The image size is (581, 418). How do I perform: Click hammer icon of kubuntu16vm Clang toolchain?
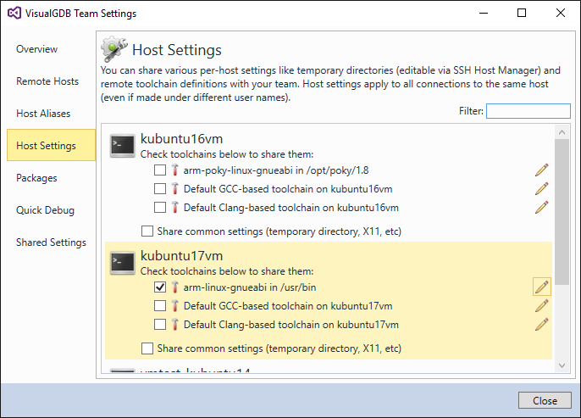pos(174,208)
